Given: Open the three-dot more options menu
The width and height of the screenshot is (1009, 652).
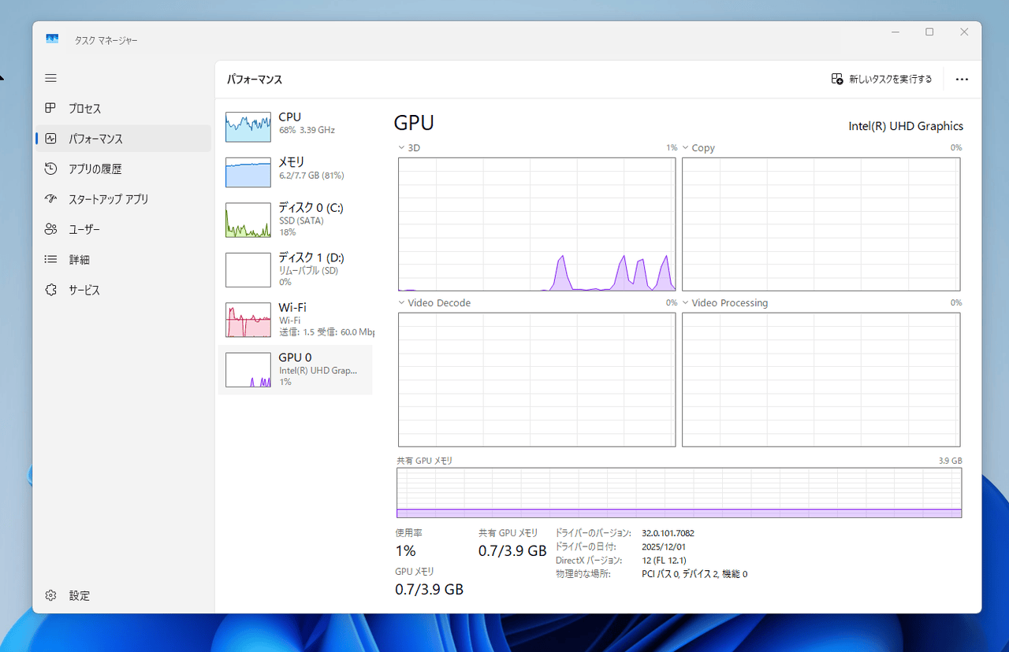Looking at the screenshot, I should pyautogui.click(x=962, y=79).
